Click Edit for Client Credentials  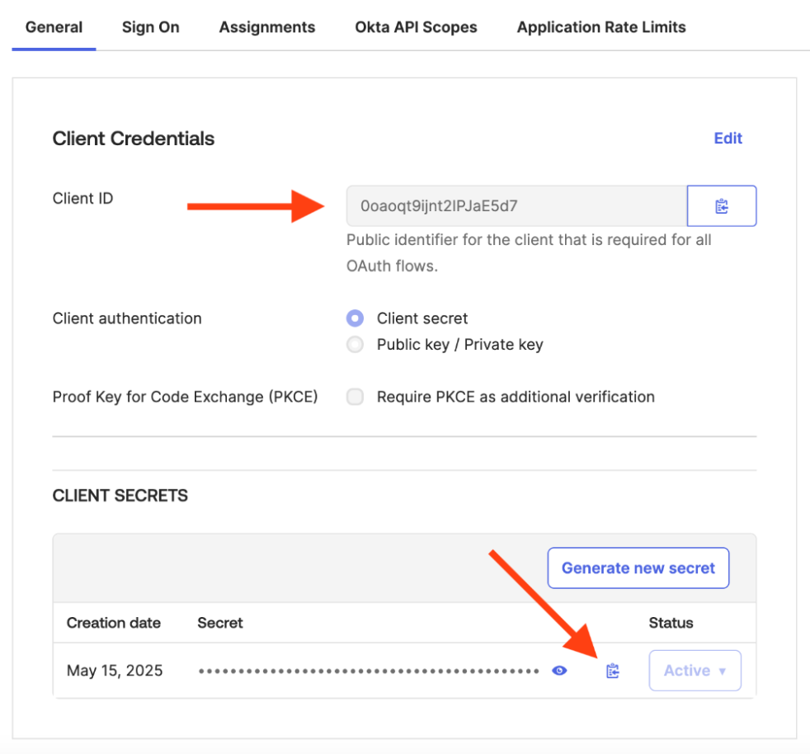728,139
